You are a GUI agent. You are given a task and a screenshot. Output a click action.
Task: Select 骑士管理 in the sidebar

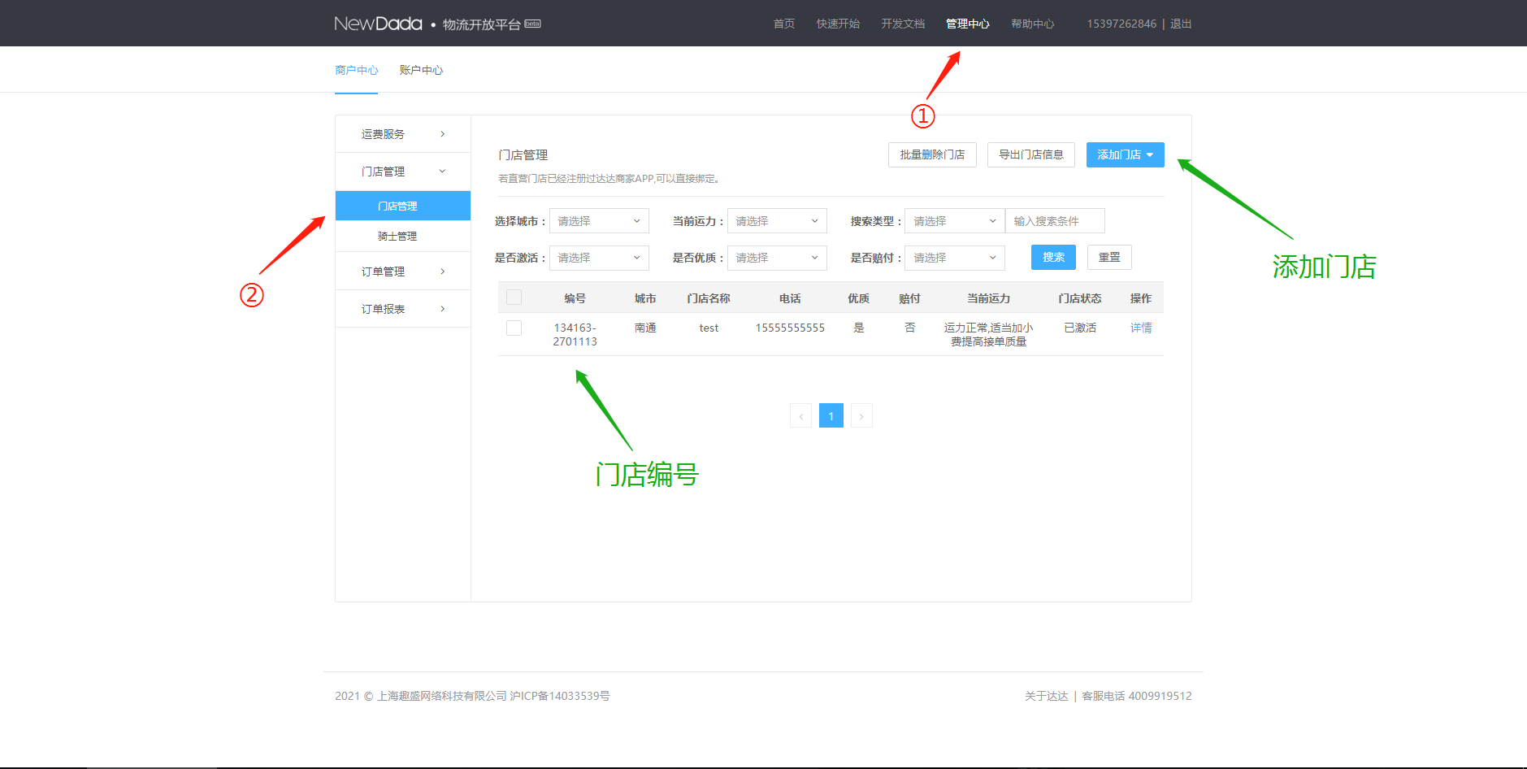pos(397,237)
